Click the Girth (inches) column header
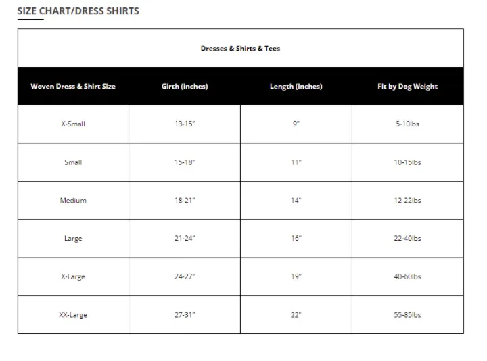The width and height of the screenshot is (487, 361). click(185, 87)
